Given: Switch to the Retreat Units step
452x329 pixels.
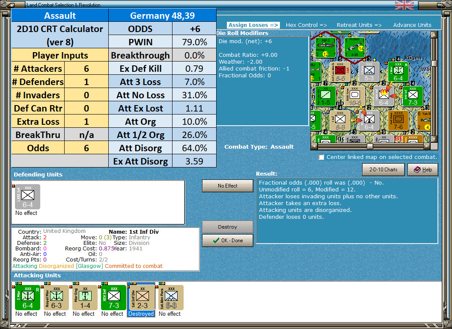Looking at the screenshot, I should 359,25.
